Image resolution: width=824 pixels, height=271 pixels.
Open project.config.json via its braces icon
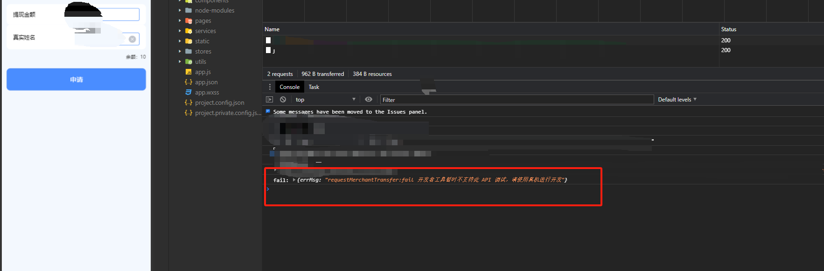[189, 102]
